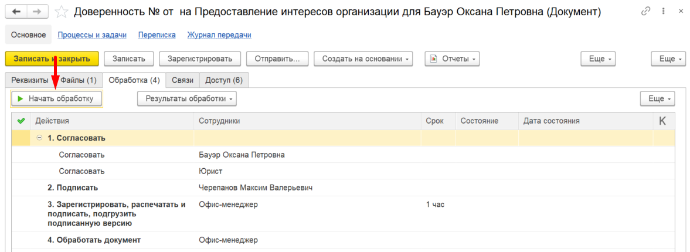Screen dimensions: 690x252
Task: Collapse the 1. Согласовать group
Action: click(39, 138)
